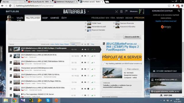
Task: Click the PB (PunkBuster) column header
Action: (x=85, y=44)
